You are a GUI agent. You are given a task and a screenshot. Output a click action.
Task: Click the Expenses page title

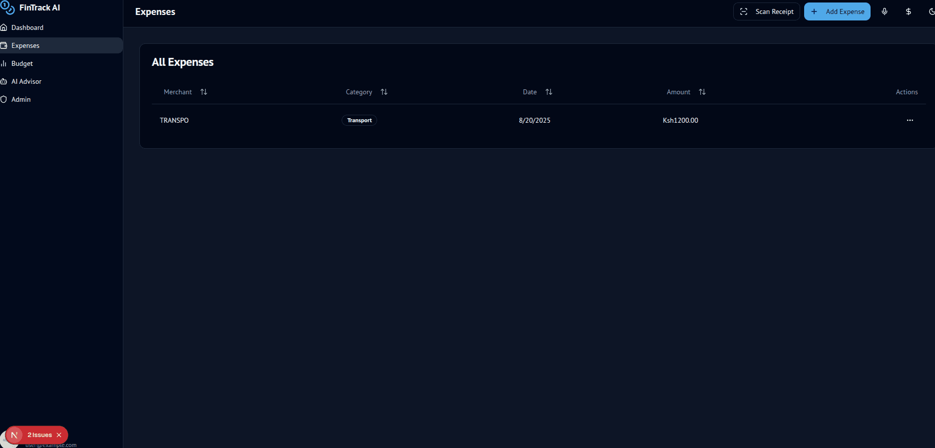(x=155, y=11)
